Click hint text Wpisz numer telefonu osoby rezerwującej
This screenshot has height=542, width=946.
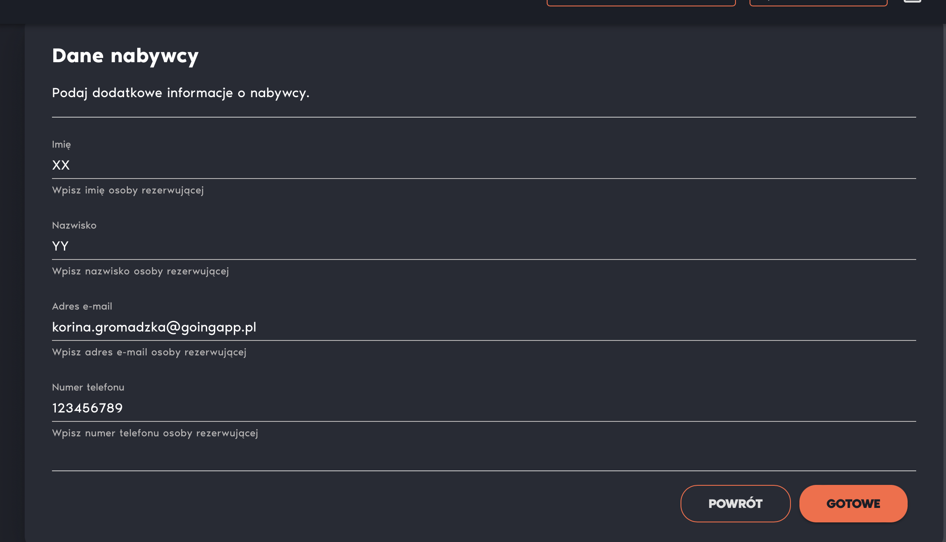click(x=155, y=433)
